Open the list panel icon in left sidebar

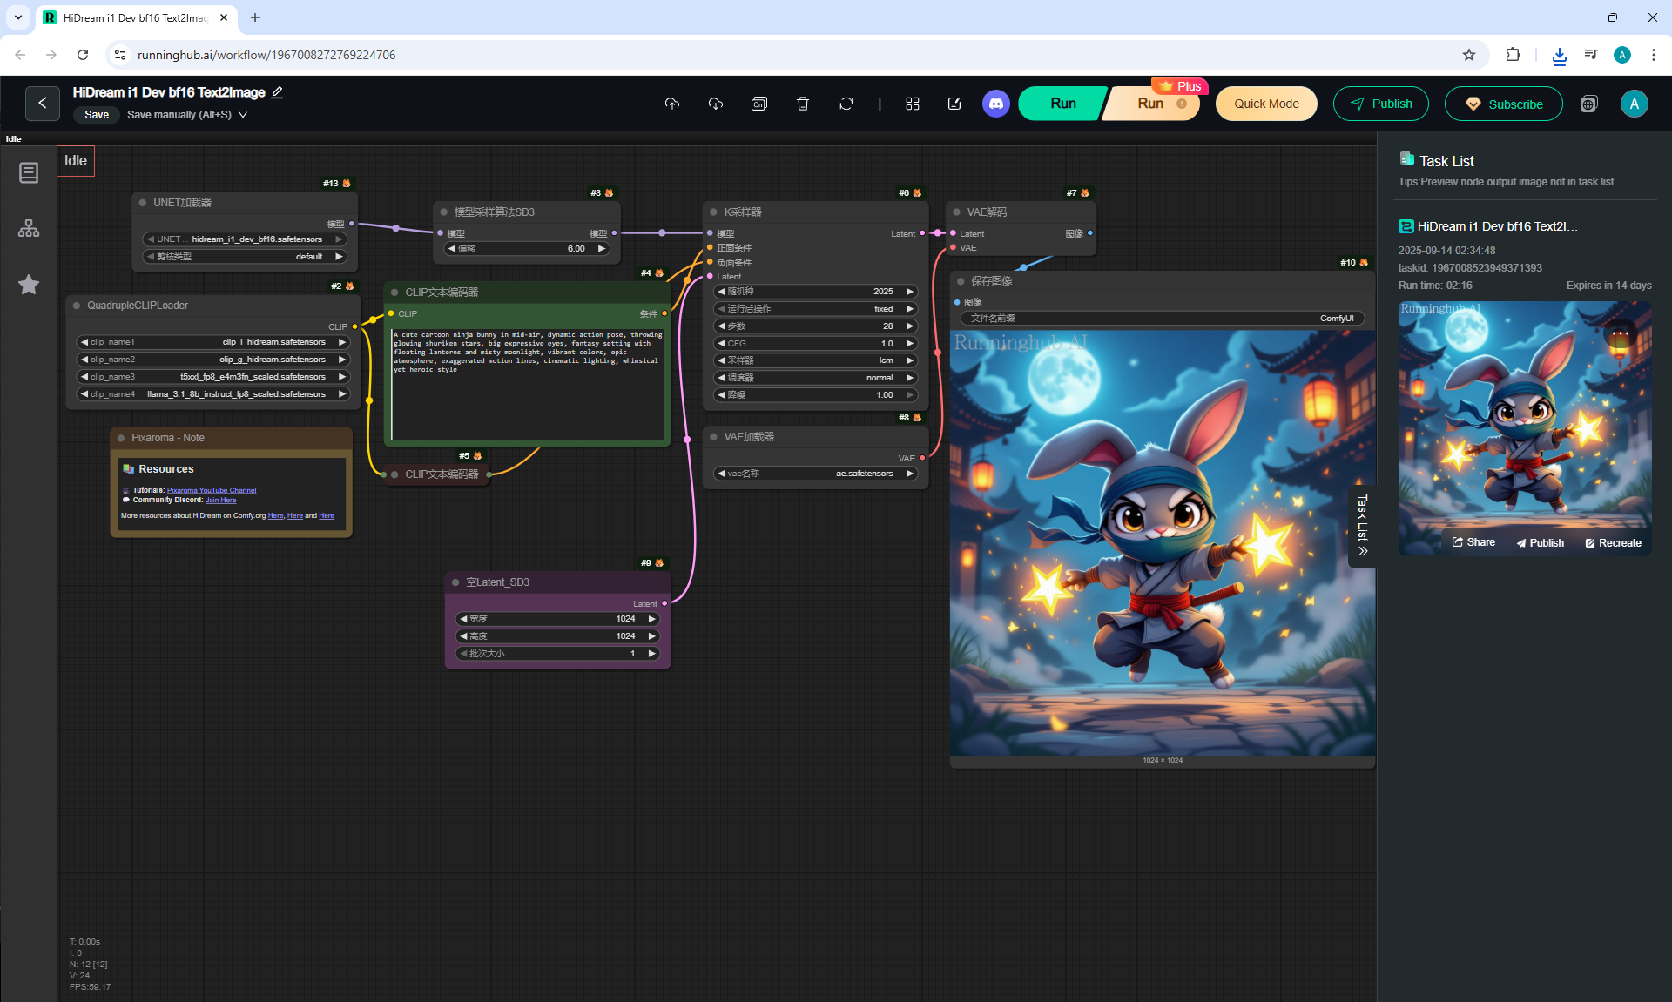coord(29,173)
